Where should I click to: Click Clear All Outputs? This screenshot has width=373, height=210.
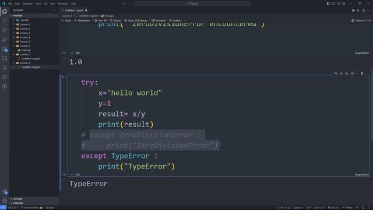pos(136,20)
